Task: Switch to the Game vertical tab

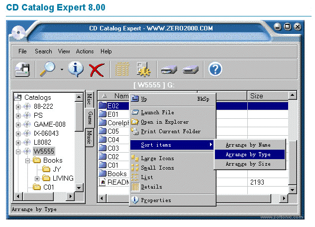Action: pyautogui.click(x=90, y=118)
